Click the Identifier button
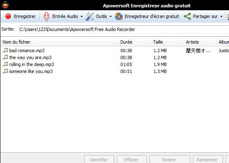The width and height of the screenshot is (229, 163). (99, 159)
